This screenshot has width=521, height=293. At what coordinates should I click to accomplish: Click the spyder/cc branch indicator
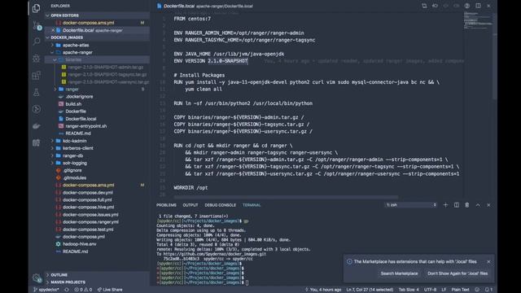46,290
